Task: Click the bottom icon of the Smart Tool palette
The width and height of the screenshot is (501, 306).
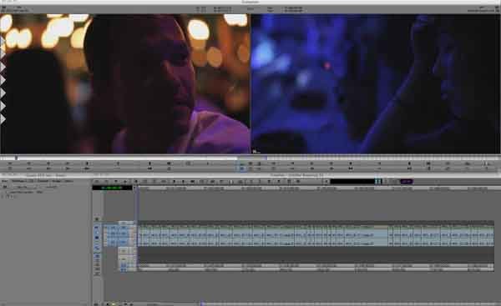Action: pyautogui.click(x=97, y=273)
